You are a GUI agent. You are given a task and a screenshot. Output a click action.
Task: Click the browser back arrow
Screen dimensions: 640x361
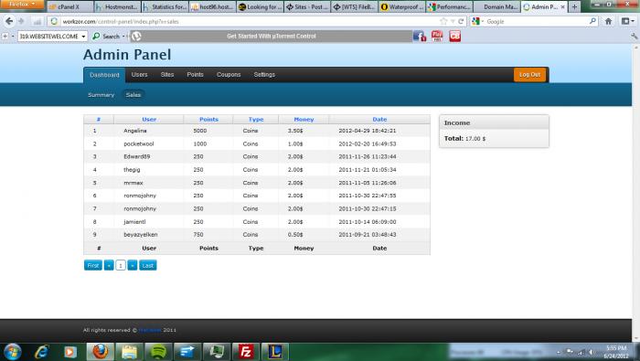pos(9,21)
